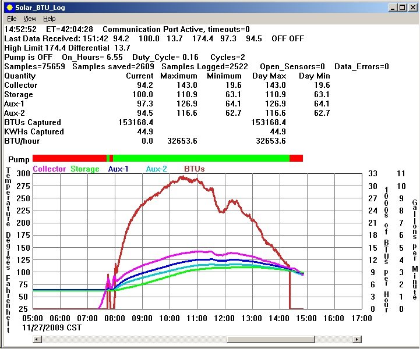420x349 pixels.
Task: Click Data_Errors=0 text
Action: click(x=362, y=66)
